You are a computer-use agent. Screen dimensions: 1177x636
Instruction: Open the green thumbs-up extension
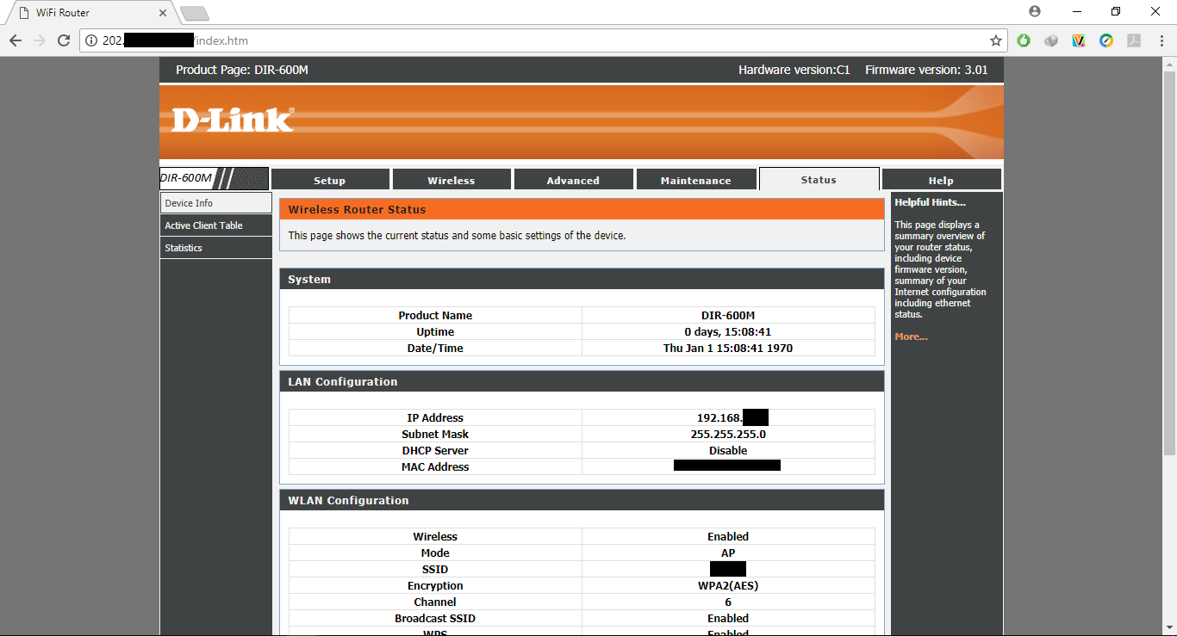1024,40
